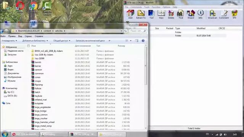Click the View icon in WinRAR
This screenshot has height=137, width=244.
[161, 14]
